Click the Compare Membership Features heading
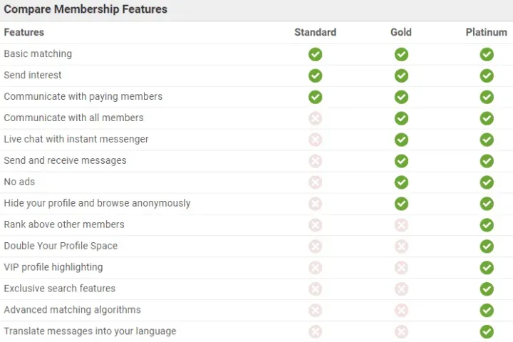 click(x=85, y=10)
